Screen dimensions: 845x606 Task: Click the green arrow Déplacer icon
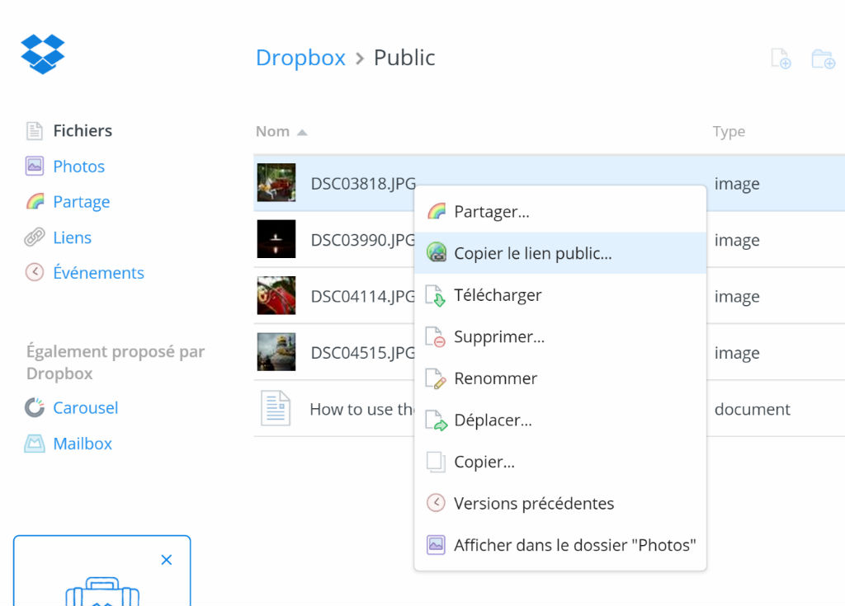437,420
